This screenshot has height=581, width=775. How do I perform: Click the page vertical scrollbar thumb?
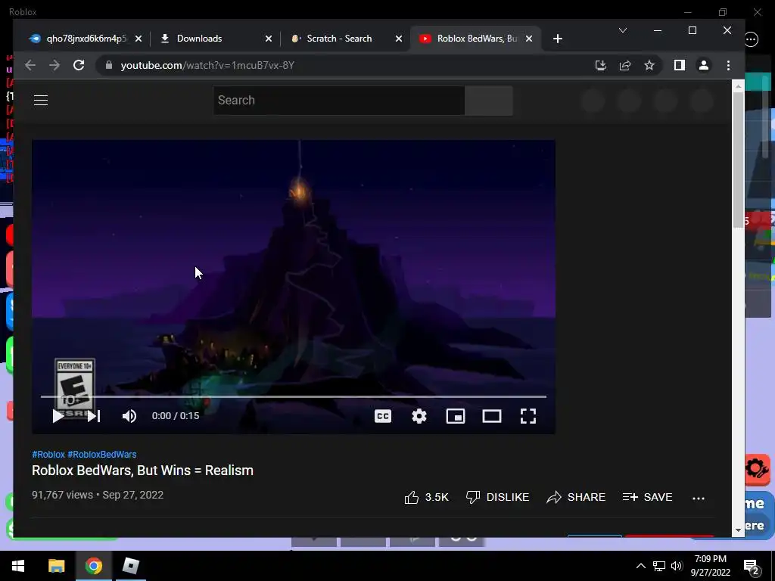739,159
